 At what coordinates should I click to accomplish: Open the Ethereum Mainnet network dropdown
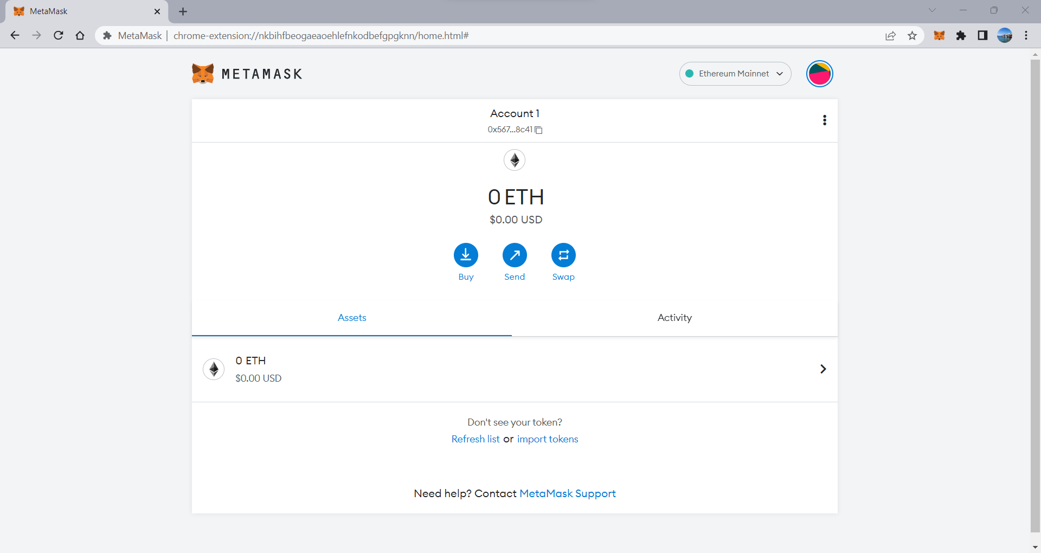735,74
